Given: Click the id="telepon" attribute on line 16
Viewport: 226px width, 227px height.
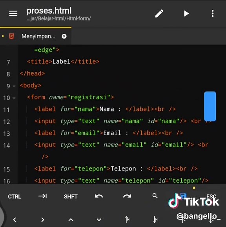Looking at the screenshot, I should (x=180, y=181).
